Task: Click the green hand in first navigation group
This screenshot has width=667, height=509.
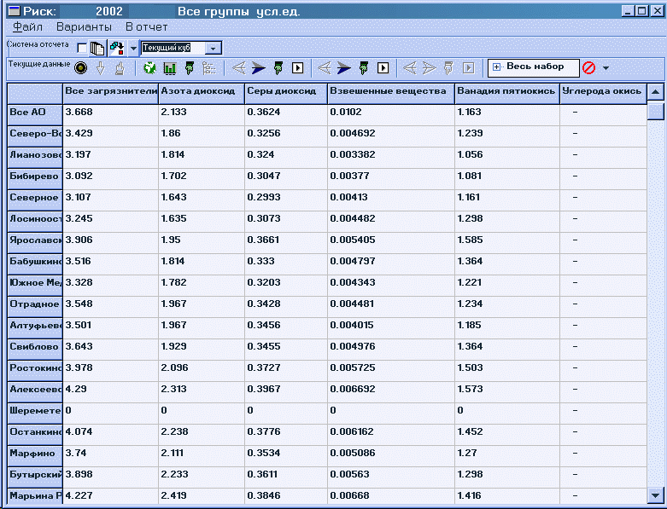Action: [x=278, y=68]
